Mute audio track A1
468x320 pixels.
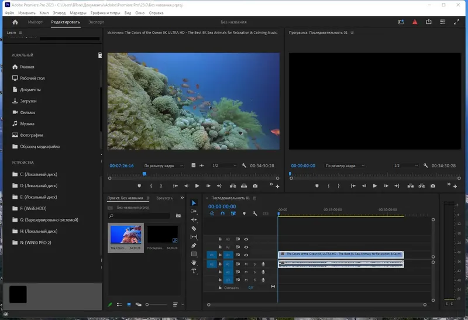246,264
